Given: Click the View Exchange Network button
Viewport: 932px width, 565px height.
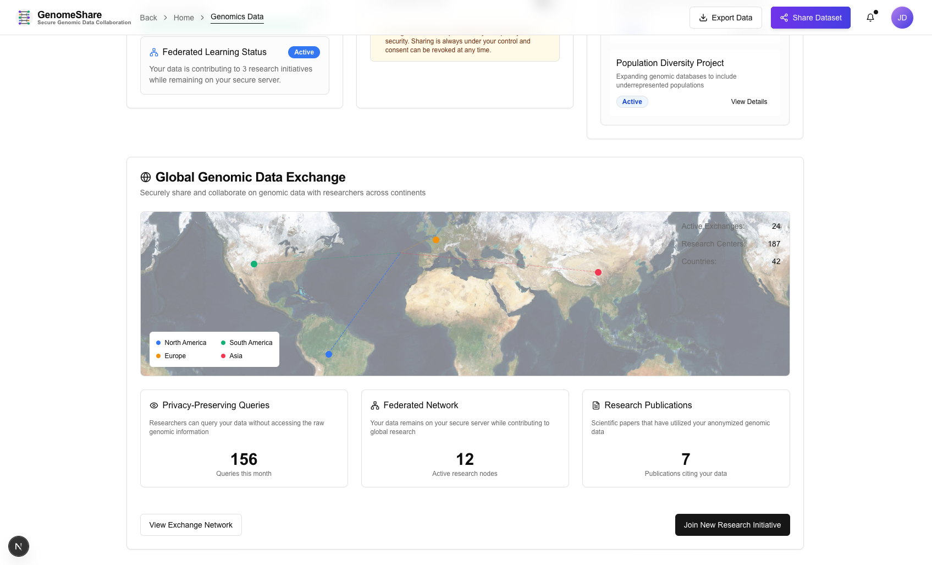Looking at the screenshot, I should [190, 525].
